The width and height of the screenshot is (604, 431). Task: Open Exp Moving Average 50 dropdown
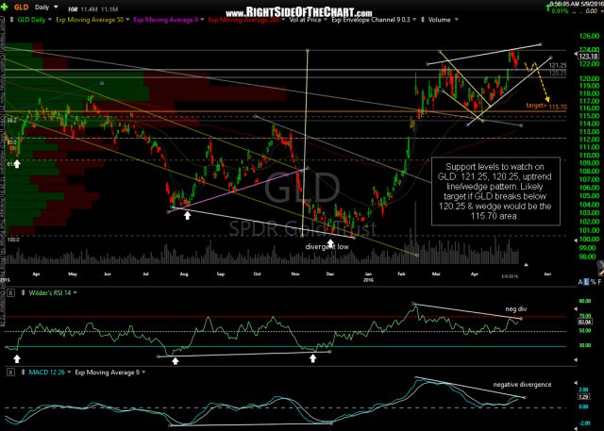[x=127, y=20]
